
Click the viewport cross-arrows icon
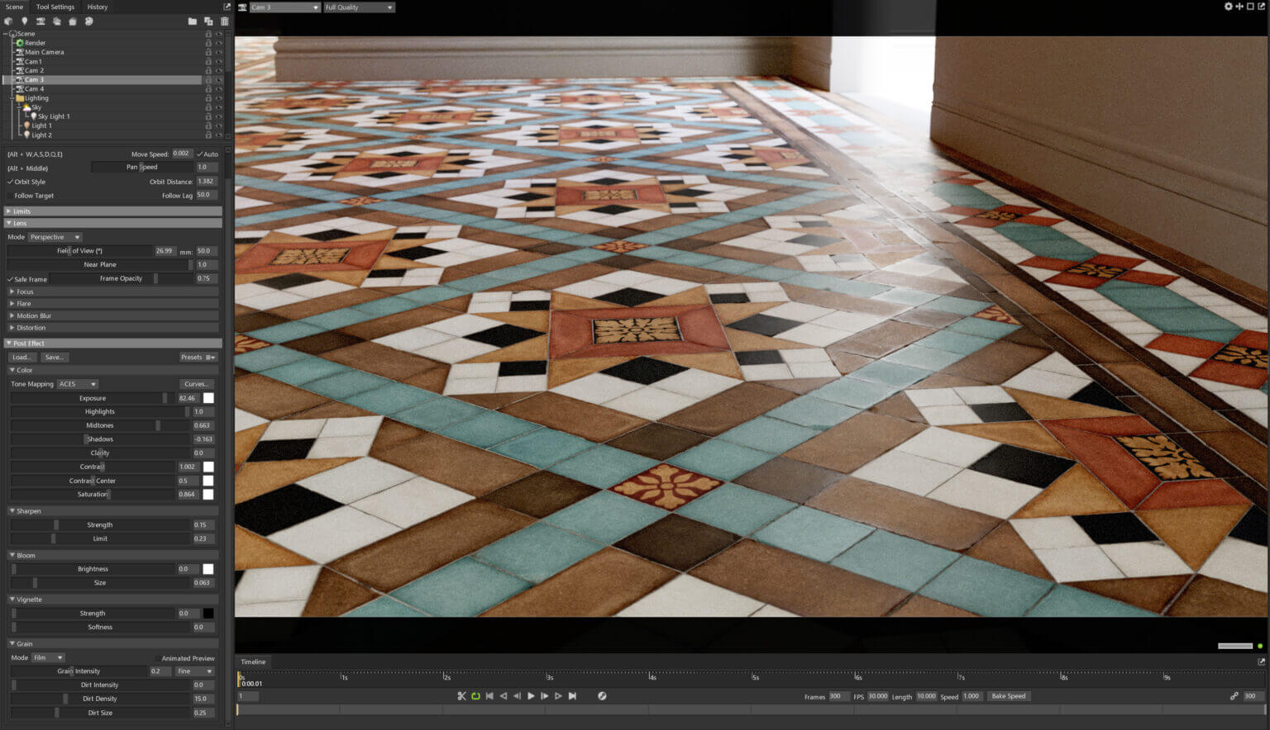(x=1239, y=7)
